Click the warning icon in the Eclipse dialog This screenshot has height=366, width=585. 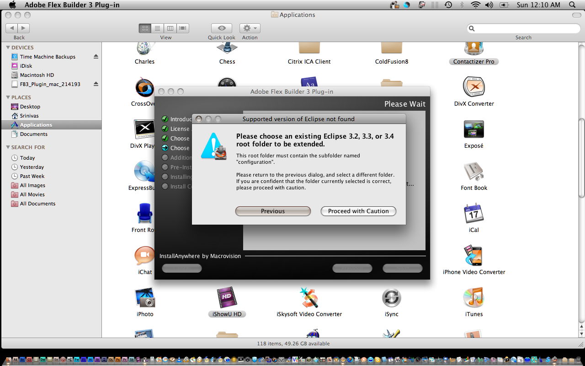214,146
